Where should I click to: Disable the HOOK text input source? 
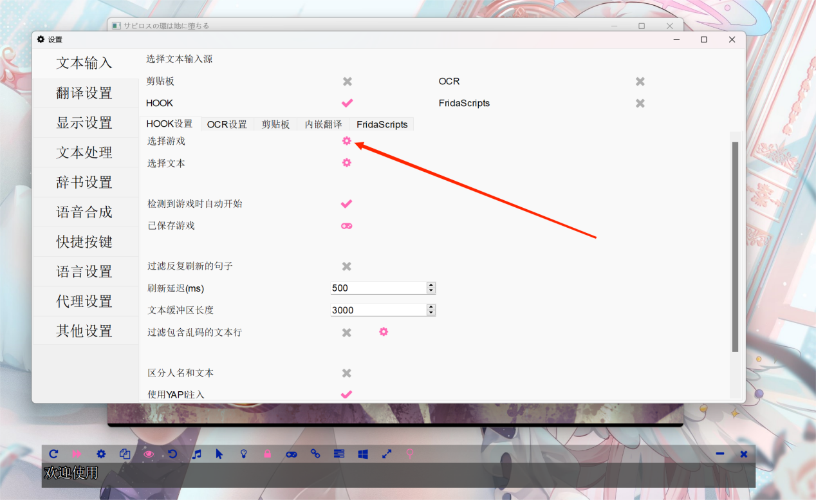point(347,103)
